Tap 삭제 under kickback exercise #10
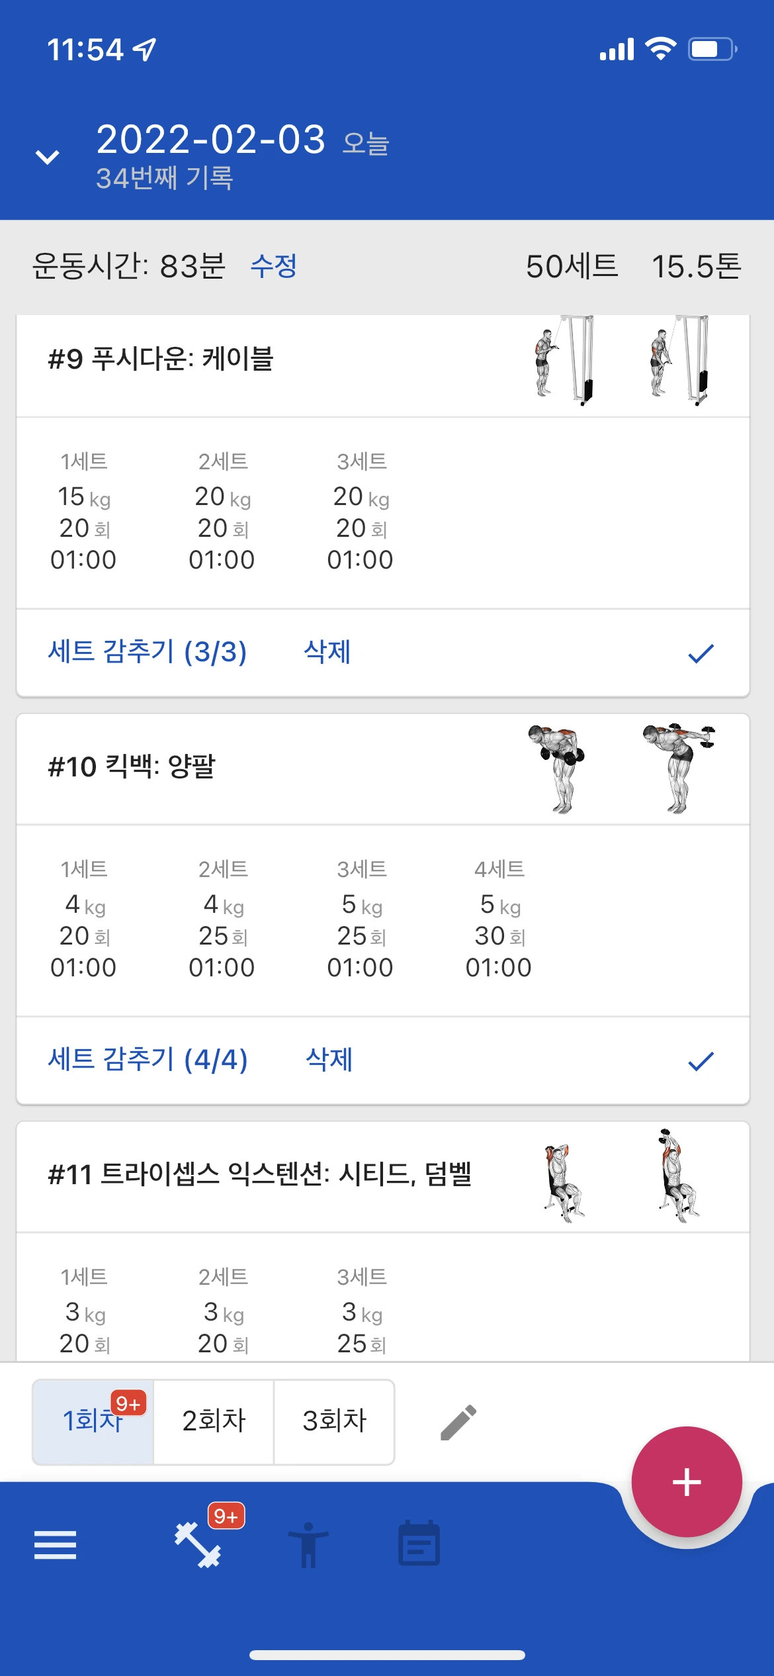Screen dimensions: 774x1676 click(x=329, y=1060)
